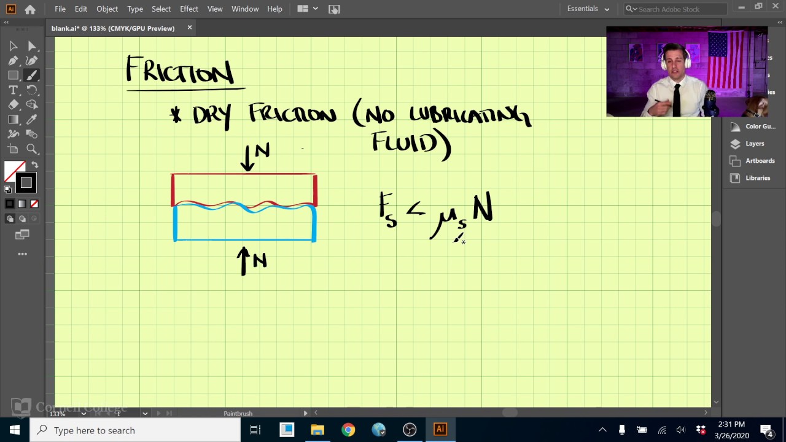The image size is (786, 442).
Task: Open the Help menu
Action: (274, 9)
